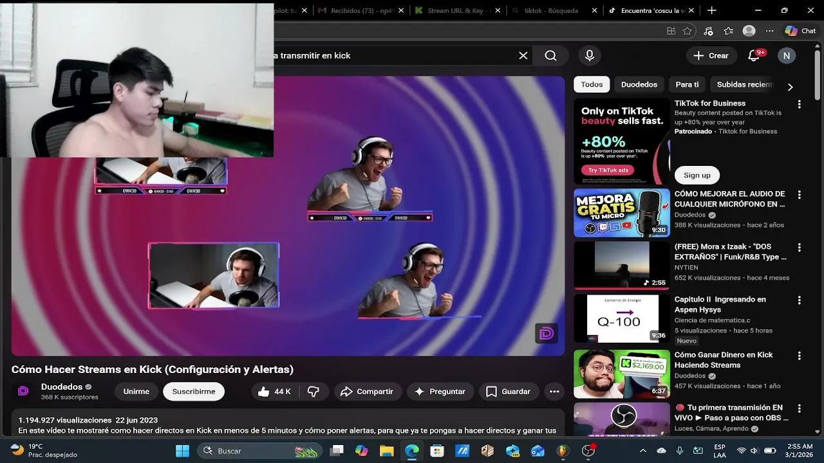Open options menu for TikTok for Business ad

(x=799, y=104)
